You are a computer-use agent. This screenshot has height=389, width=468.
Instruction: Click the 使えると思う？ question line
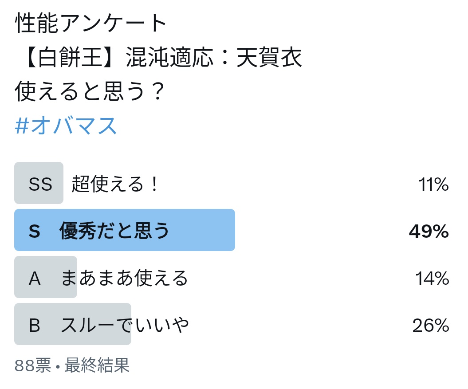(90, 91)
